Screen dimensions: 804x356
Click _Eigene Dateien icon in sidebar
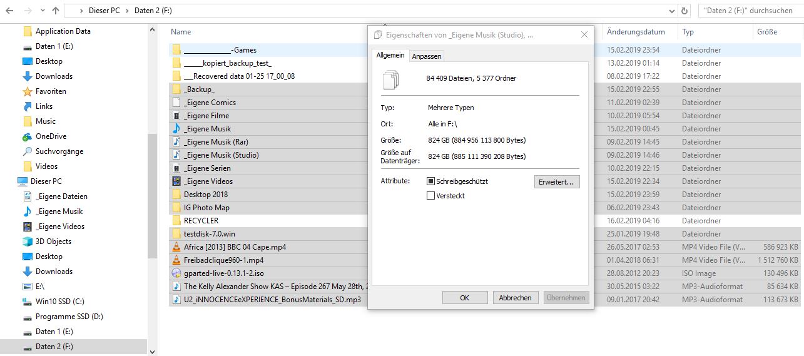point(28,196)
